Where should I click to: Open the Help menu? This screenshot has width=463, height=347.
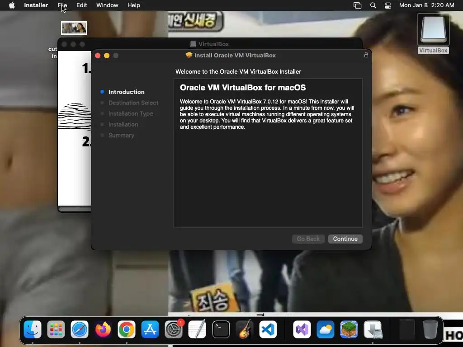click(x=133, y=5)
